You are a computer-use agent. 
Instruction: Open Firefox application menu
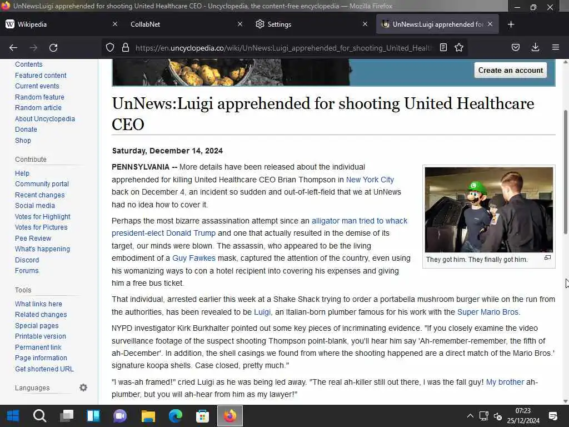(x=555, y=48)
